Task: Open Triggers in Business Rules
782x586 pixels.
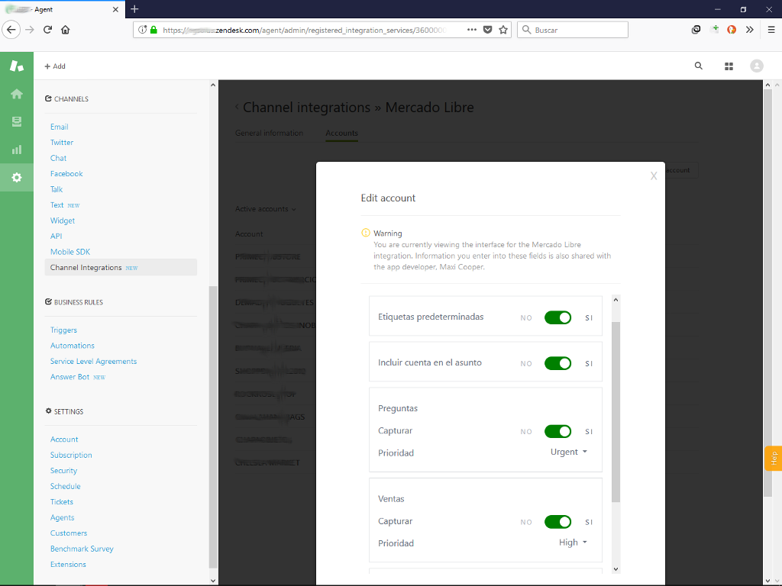Action: (63, 330)
